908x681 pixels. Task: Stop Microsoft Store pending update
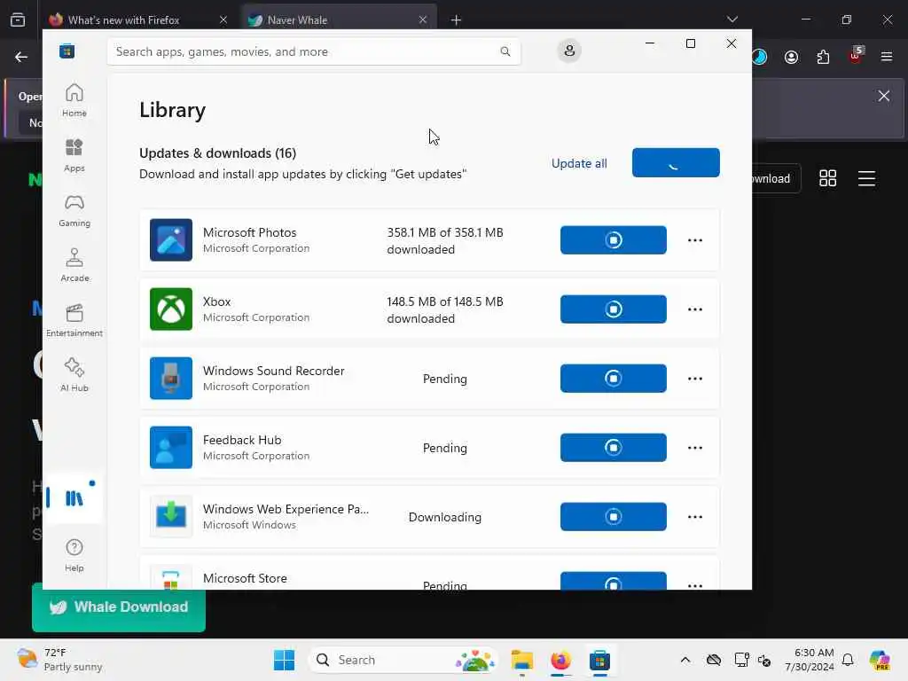click(614, 581)
